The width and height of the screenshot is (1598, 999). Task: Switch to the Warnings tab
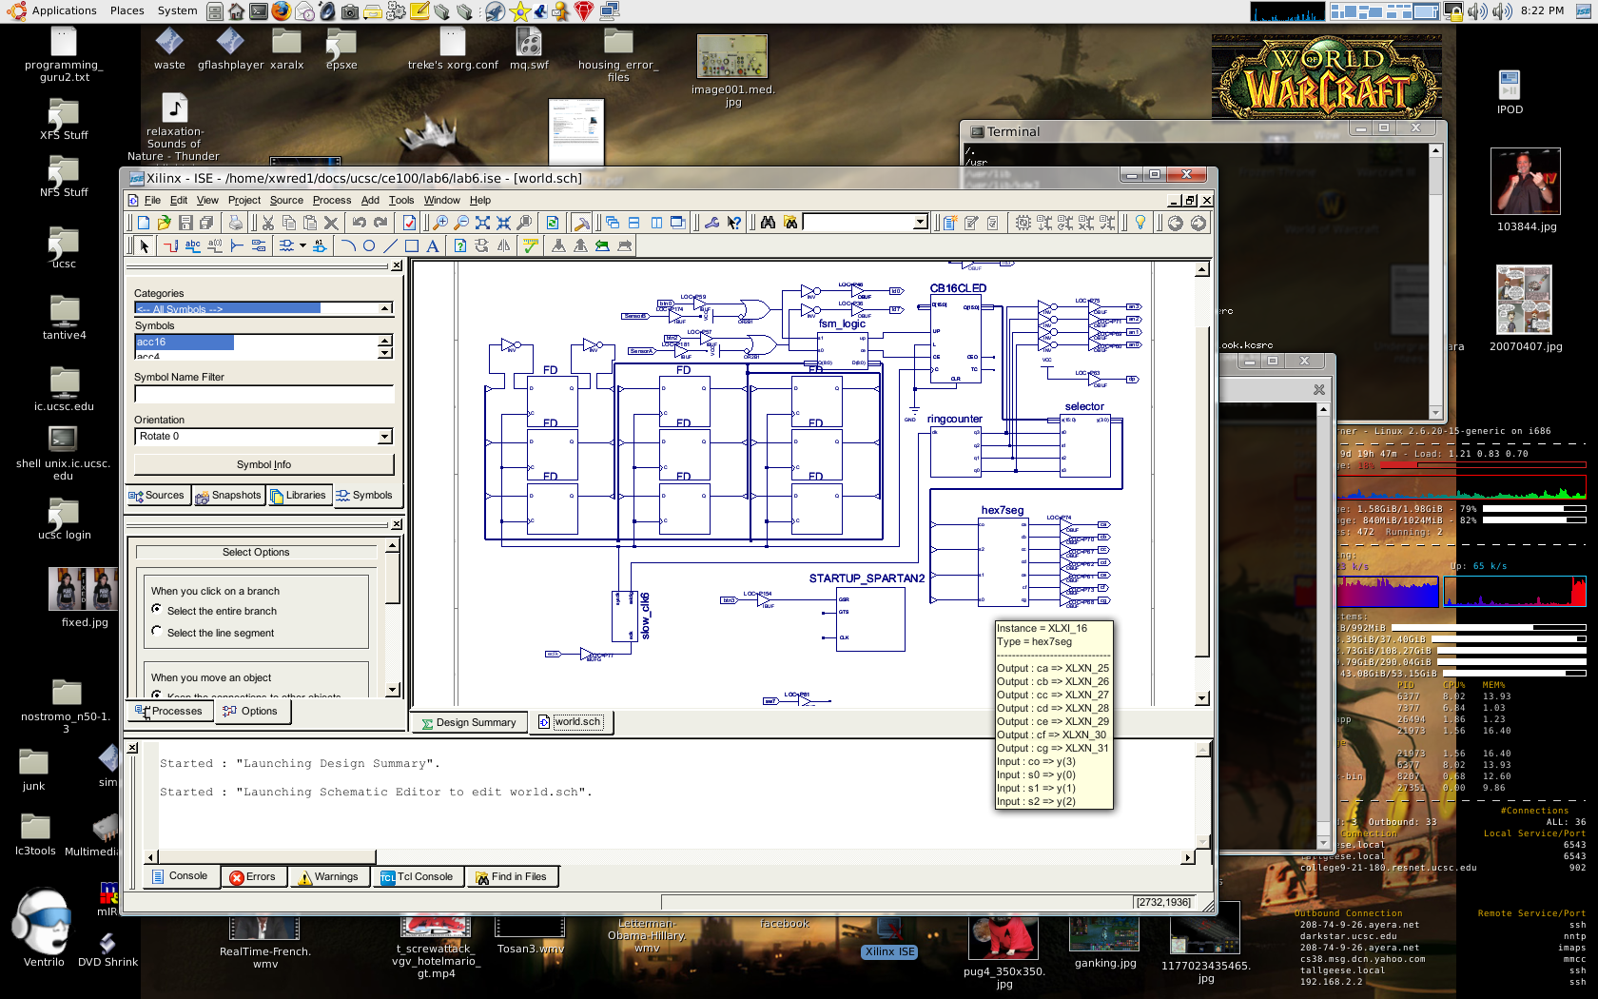(329, 877)
